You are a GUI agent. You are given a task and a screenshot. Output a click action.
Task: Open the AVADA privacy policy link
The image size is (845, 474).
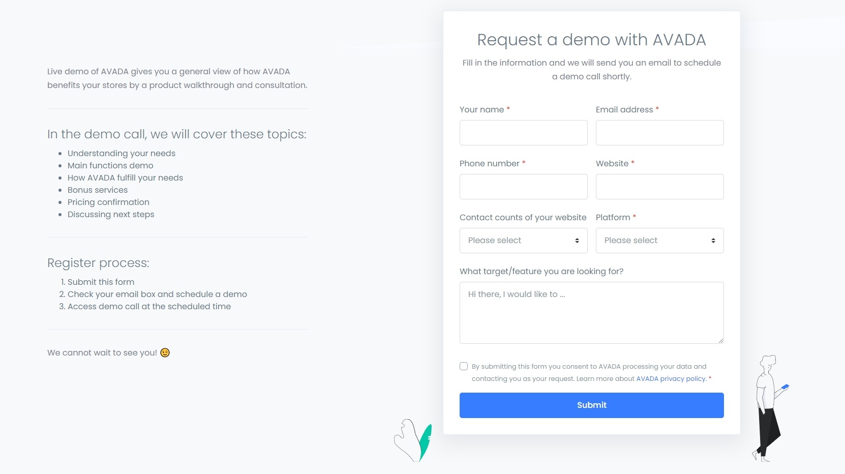(x=671, y=379)
